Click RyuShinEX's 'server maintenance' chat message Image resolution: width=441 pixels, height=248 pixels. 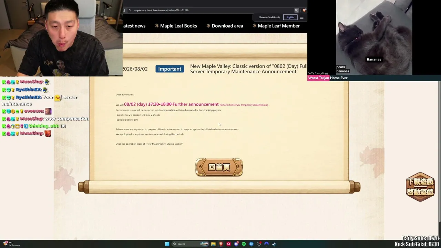pyautogui.click(x=40, y=101)
